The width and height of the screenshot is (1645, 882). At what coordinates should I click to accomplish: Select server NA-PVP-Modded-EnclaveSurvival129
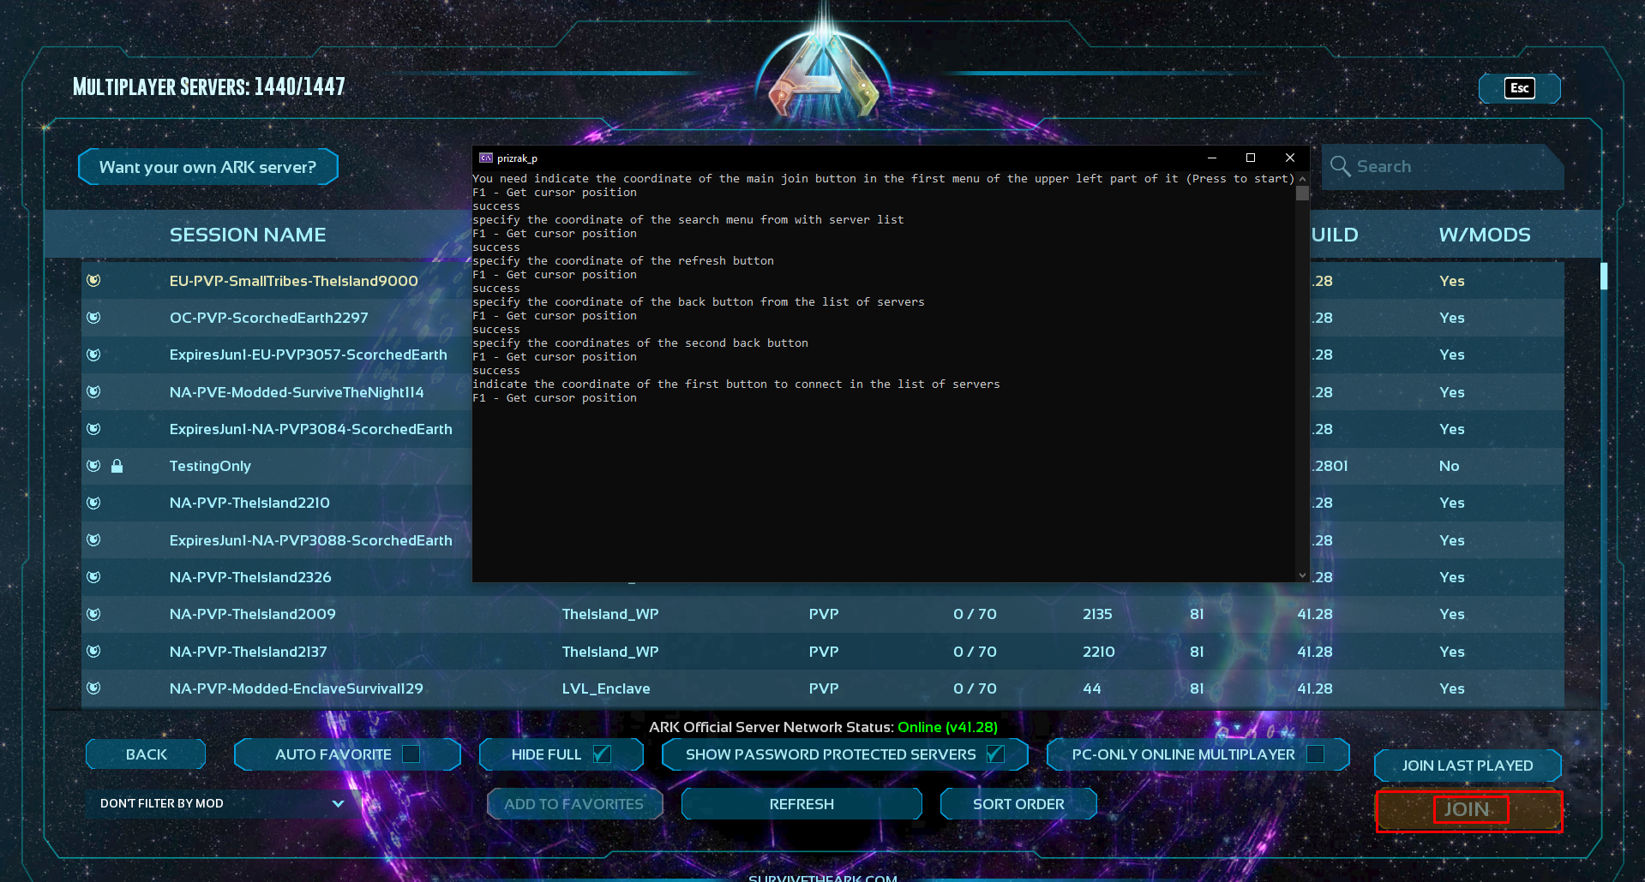click(x=296, y=688)
